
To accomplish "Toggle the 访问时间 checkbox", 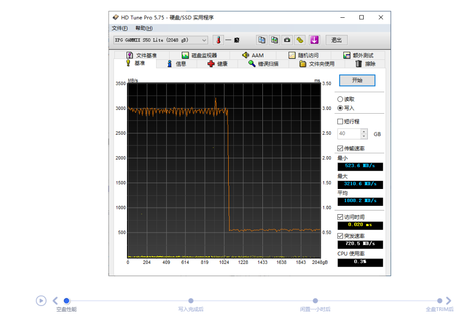I will pos(340,217).
